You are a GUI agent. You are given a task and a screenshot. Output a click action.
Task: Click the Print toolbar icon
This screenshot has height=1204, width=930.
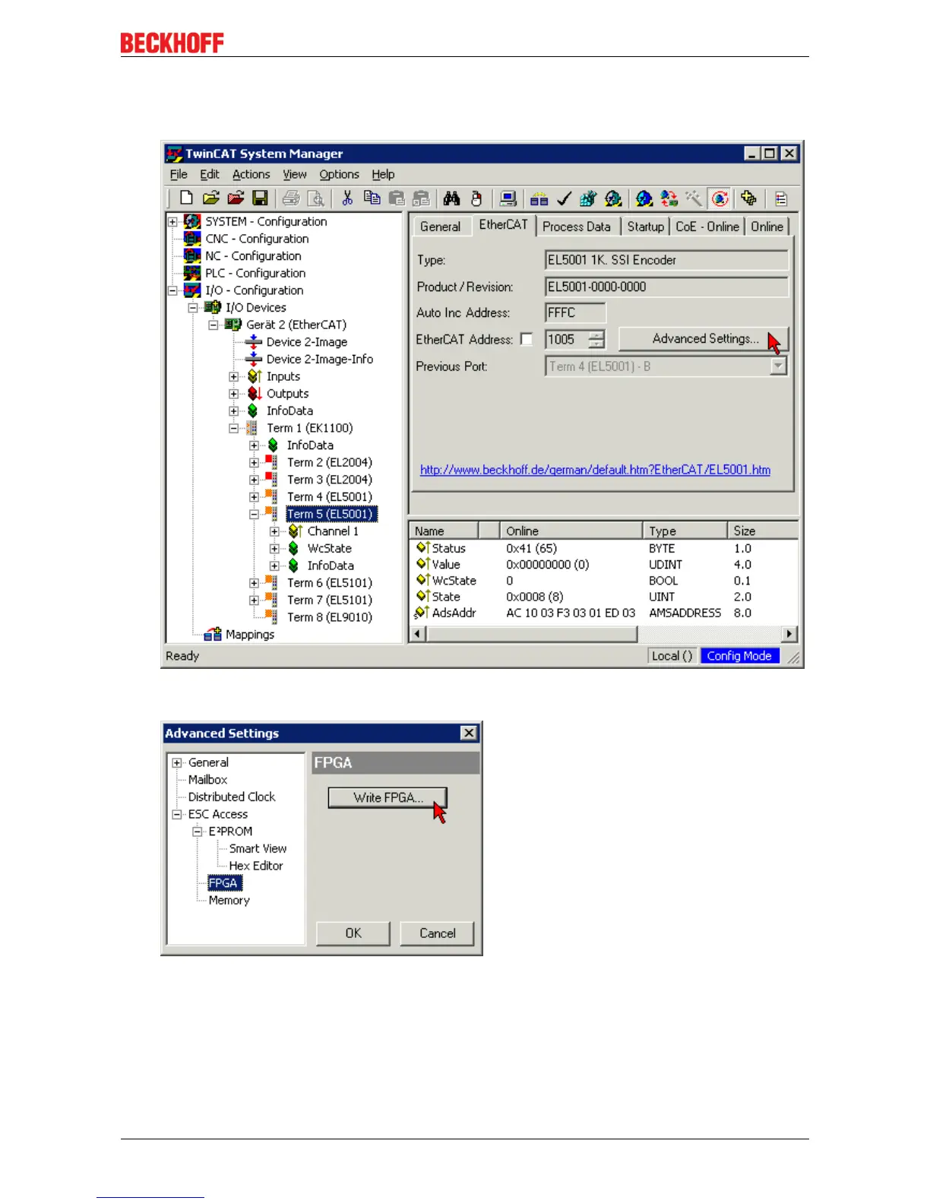coord(290,198)
